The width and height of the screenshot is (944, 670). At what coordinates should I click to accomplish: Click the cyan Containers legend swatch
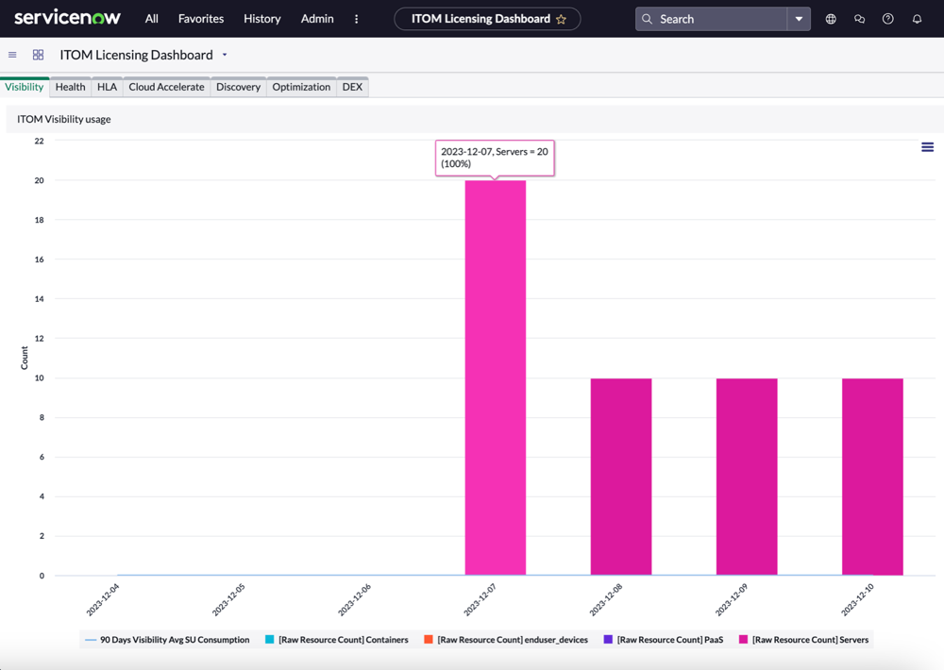(270, 639)
